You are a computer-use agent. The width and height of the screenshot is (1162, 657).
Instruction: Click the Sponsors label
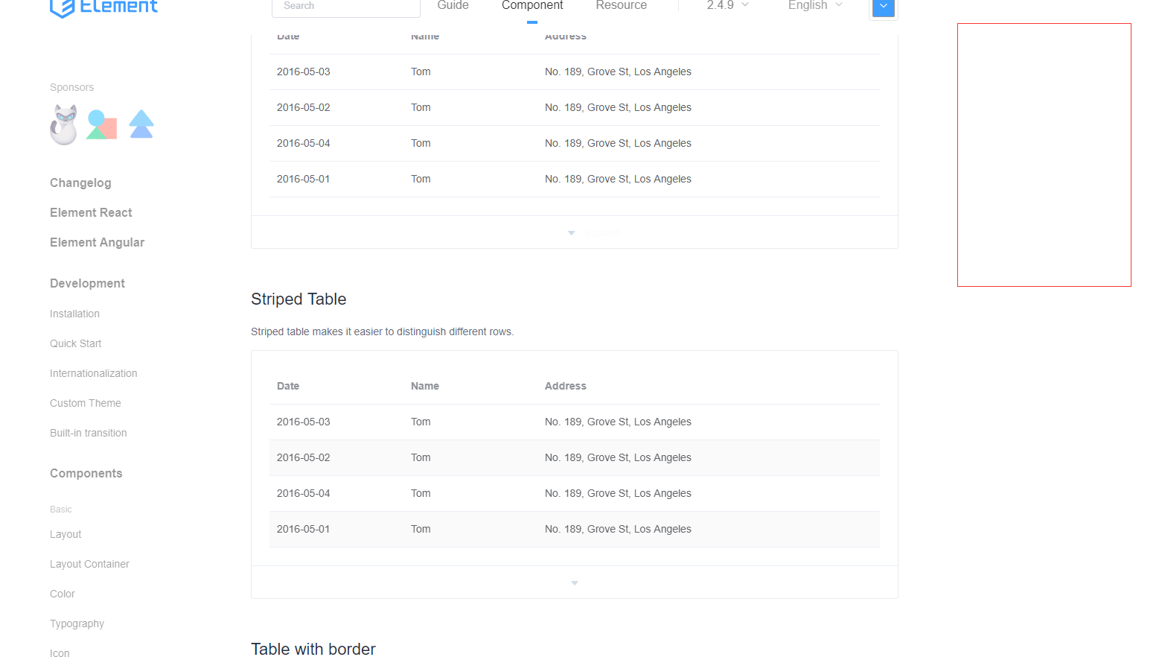coord(71,88)
